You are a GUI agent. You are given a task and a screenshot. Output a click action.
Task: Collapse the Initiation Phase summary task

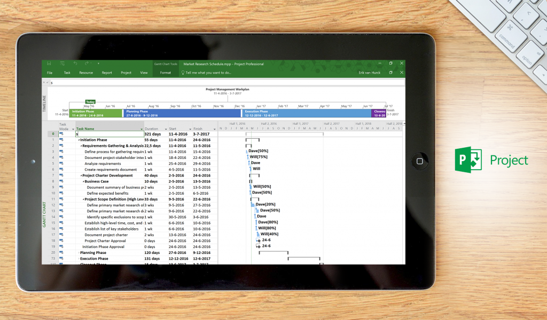[x=79, y=140]
